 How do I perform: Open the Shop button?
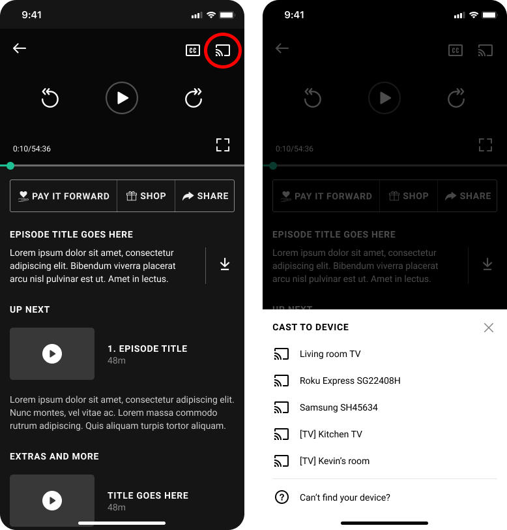tap(146, 196)
